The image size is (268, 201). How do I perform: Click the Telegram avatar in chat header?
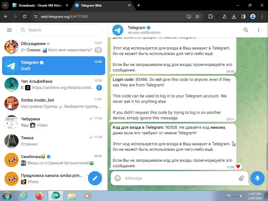click(x=118, y=30)
